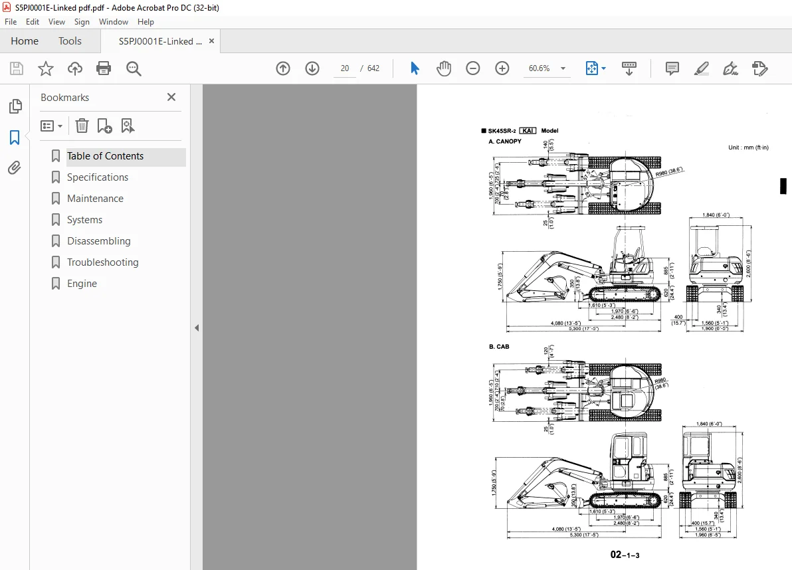This screenshot has width=792, height=570.
Task: Open bookmarks options dropdown menu
Action: point(52,126)
